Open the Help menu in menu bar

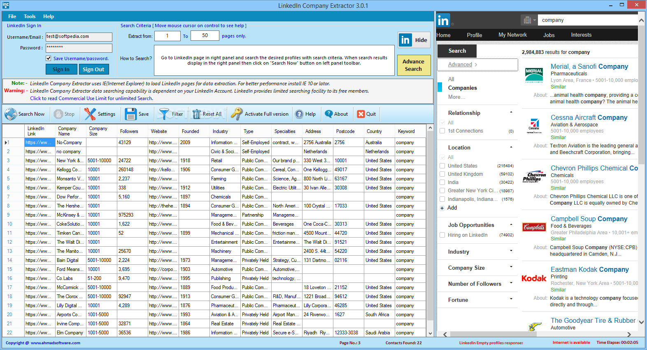tap(49, 16)
